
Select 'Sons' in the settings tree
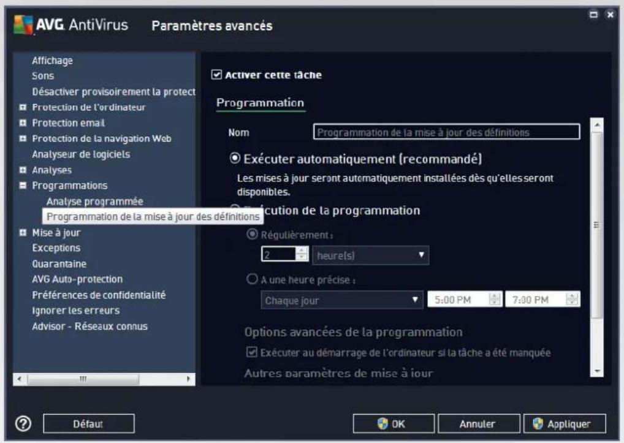43,76
